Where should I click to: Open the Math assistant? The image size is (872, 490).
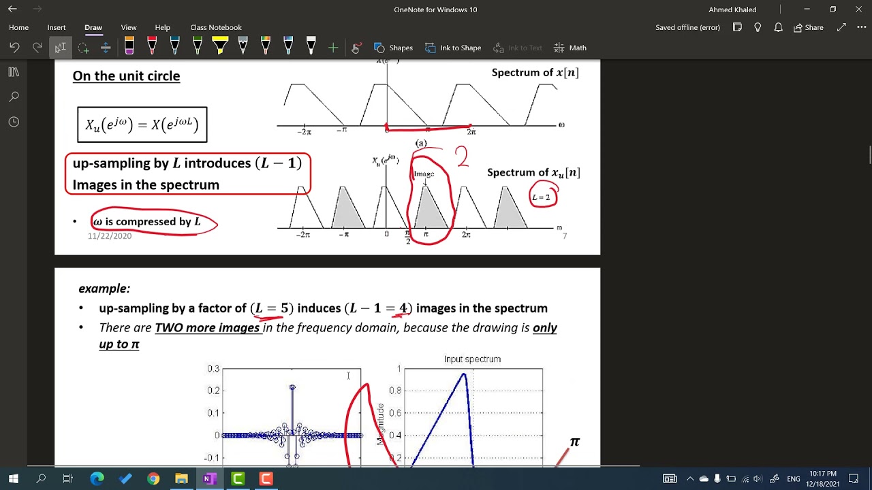click(570, 48)
